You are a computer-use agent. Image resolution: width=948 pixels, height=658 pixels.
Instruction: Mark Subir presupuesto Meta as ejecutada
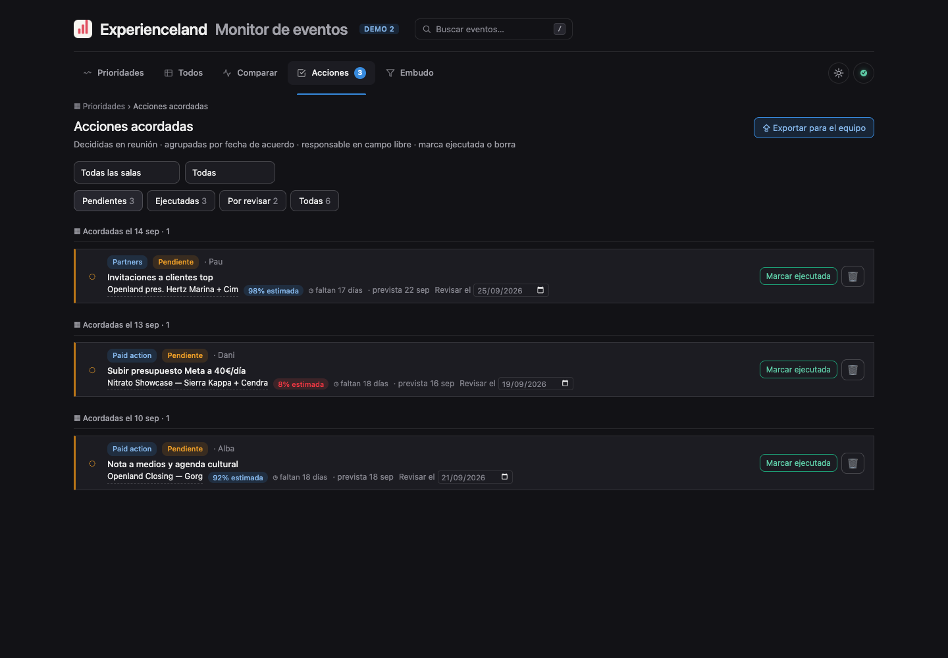(798, 370)
